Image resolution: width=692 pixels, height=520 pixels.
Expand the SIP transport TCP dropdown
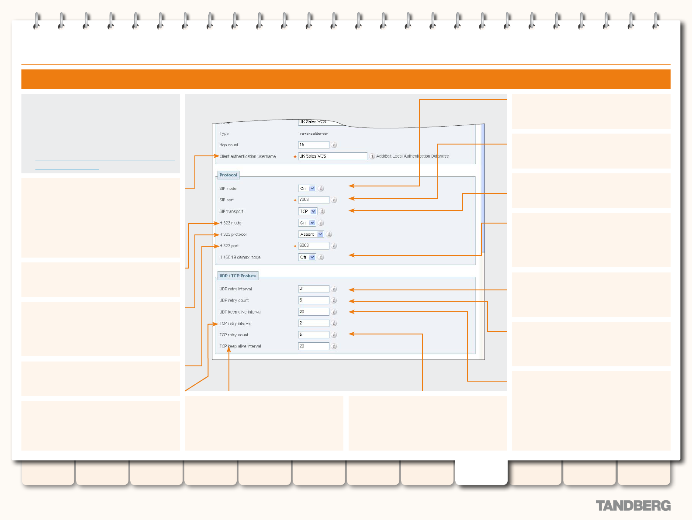308,211
